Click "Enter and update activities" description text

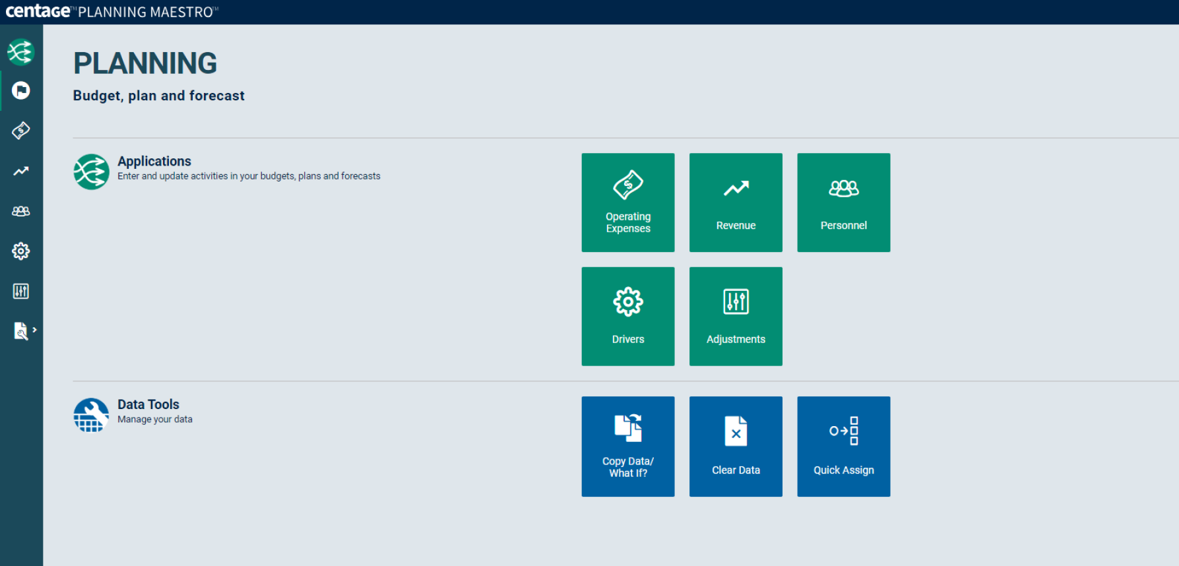pyautogui.click(x=249, y=176)
